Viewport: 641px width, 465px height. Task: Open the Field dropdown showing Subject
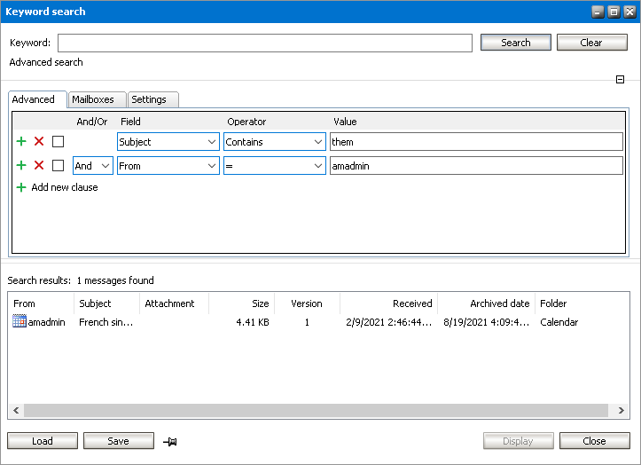point(168,141)
